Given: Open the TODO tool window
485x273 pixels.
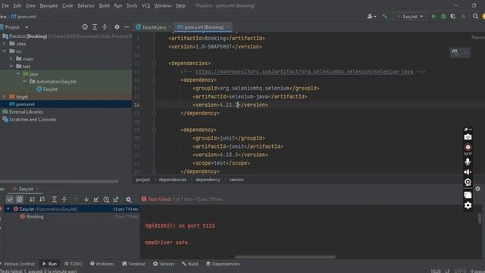Looking at the screenshot, I should pos(74,264).
